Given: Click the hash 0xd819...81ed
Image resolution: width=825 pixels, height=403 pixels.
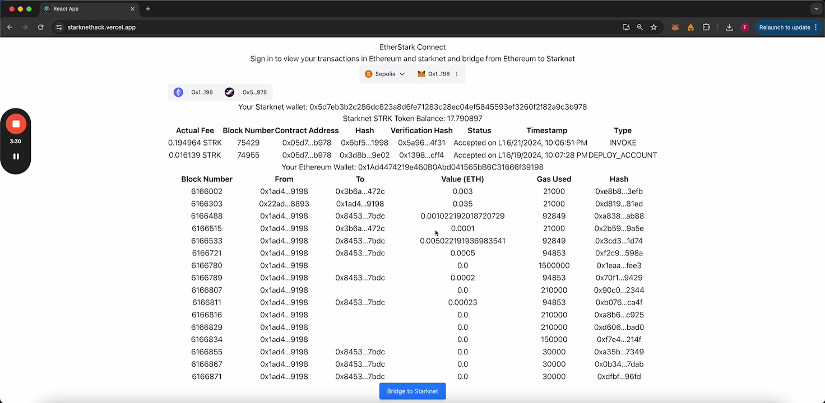Looking at the screenshot, I should pos(619,204).
